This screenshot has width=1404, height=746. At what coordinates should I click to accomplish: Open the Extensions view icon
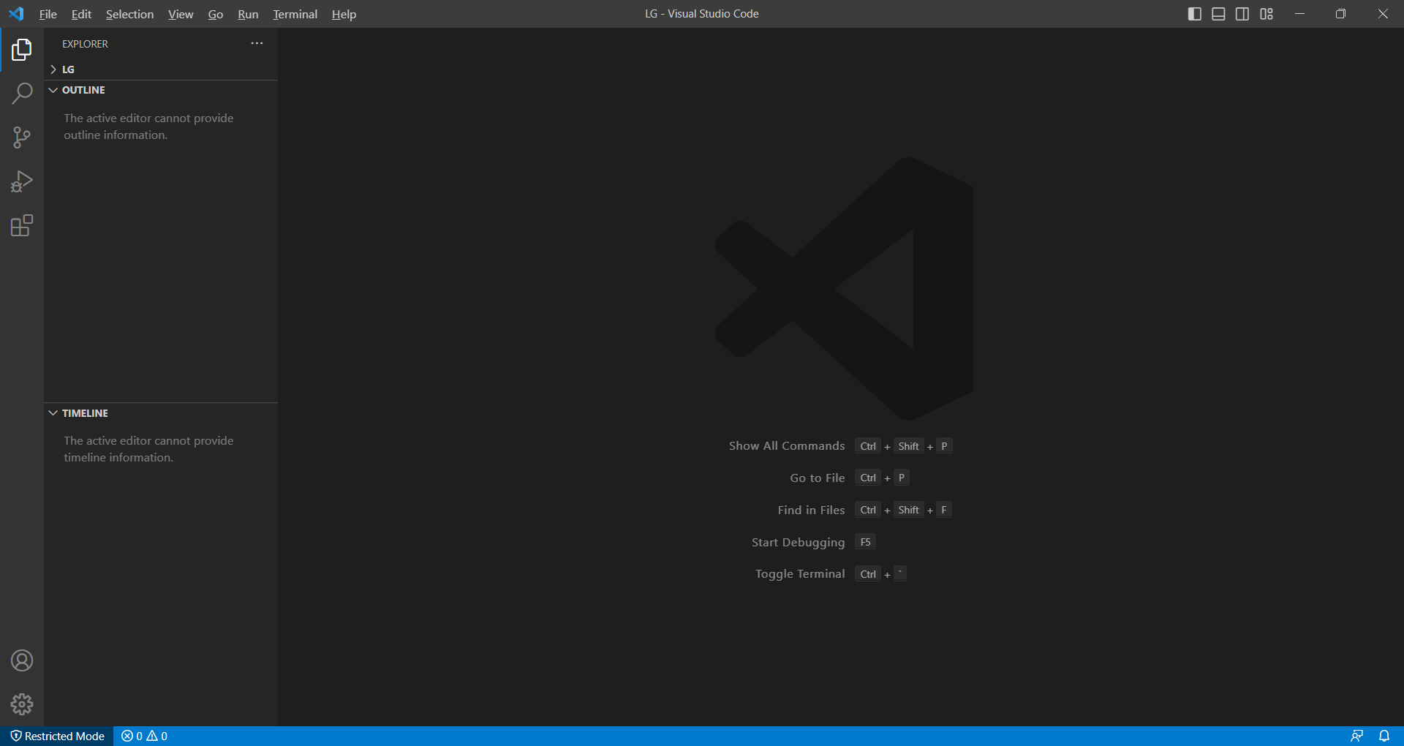[22, 225]
